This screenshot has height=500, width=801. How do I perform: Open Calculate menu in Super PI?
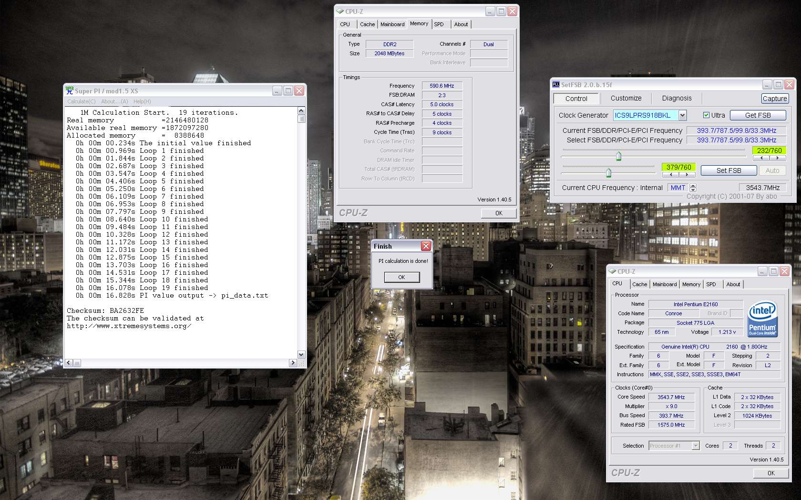81,101
